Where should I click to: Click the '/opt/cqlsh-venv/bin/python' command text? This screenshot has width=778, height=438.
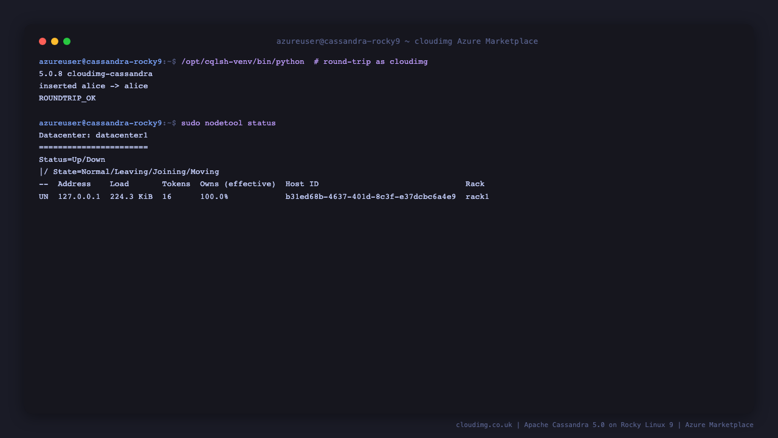click(243, 62)
